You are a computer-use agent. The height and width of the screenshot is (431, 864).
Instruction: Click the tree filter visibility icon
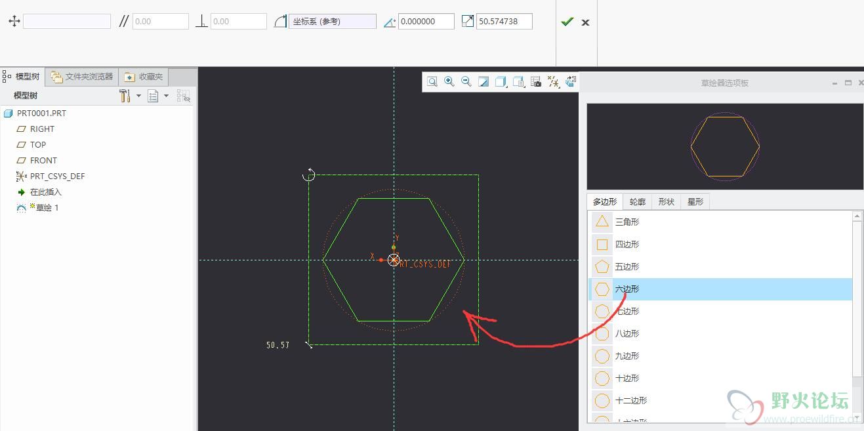point(184,96)
